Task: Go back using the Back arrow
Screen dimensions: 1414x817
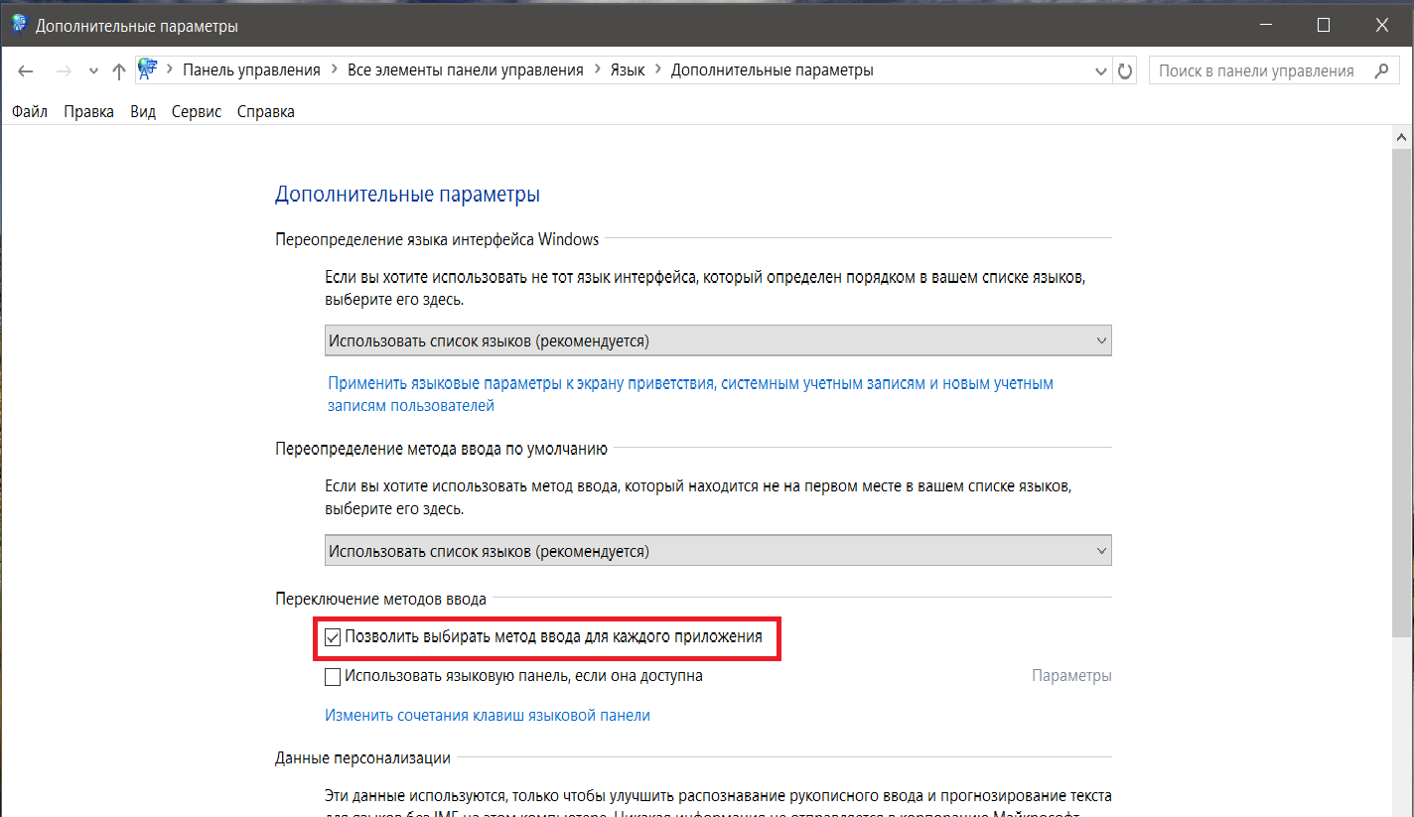Action: click(26, 71)
